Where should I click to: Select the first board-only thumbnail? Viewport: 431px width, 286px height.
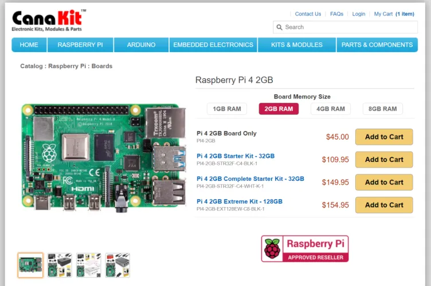30,265
